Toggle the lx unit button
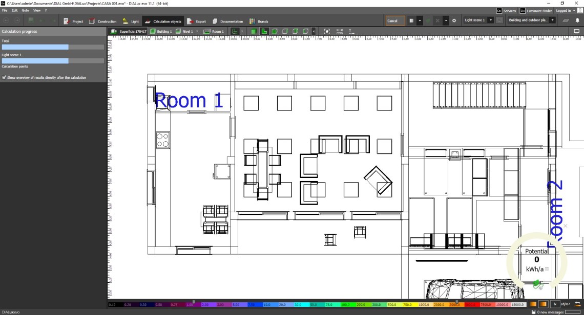This screenshot has height=315, width=584. click(555, 304)
